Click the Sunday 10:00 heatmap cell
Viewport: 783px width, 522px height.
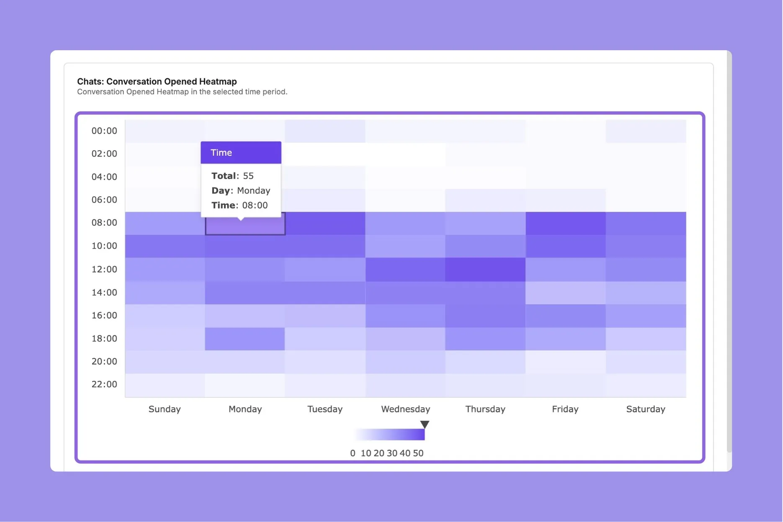pyautogui.click(x=165, y=246)
